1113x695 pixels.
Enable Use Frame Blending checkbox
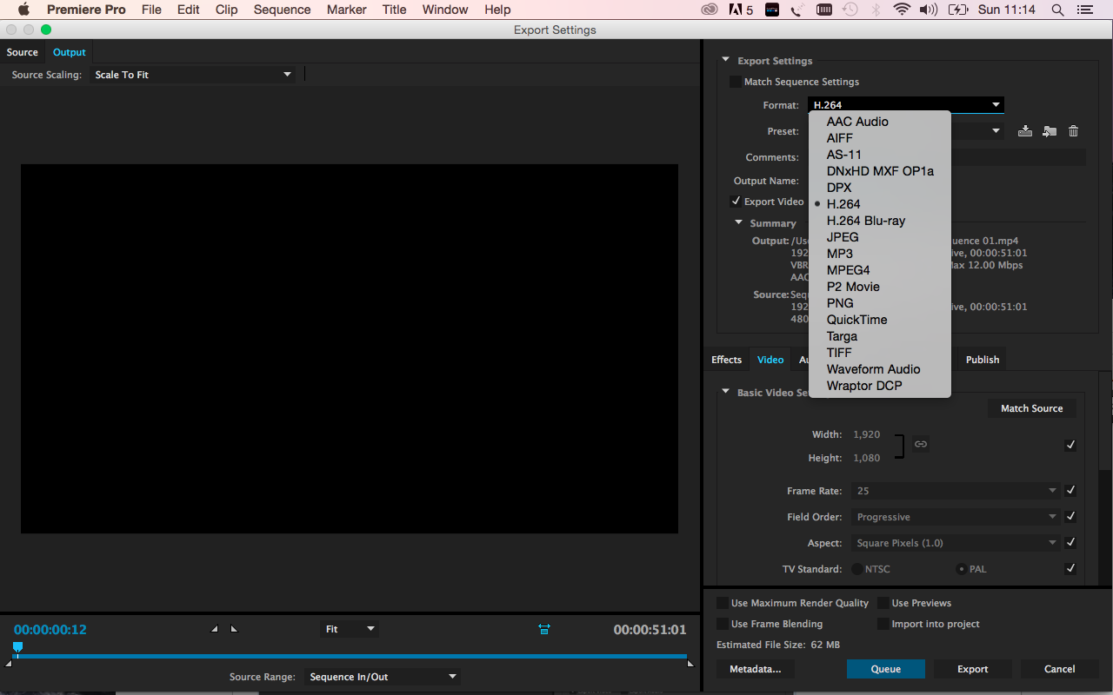pos(723,624)
